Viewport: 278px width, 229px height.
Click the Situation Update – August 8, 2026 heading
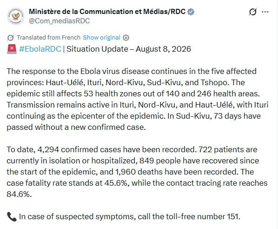coord(129,49)
